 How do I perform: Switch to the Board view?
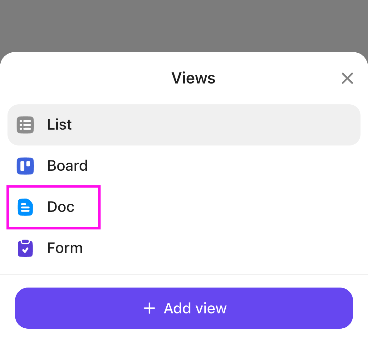pos(67,166)
